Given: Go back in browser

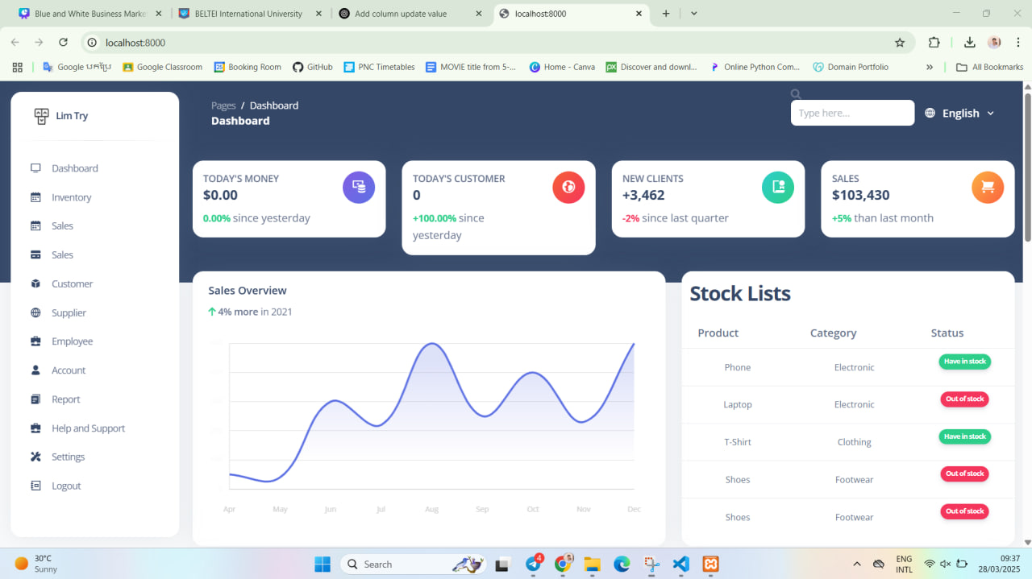Looking at the screenshot, I should (15, 43).
